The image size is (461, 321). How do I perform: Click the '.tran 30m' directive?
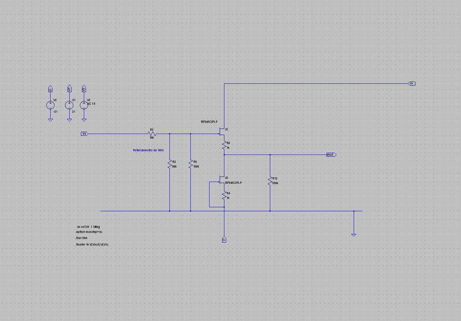click(x=82, y=238)
